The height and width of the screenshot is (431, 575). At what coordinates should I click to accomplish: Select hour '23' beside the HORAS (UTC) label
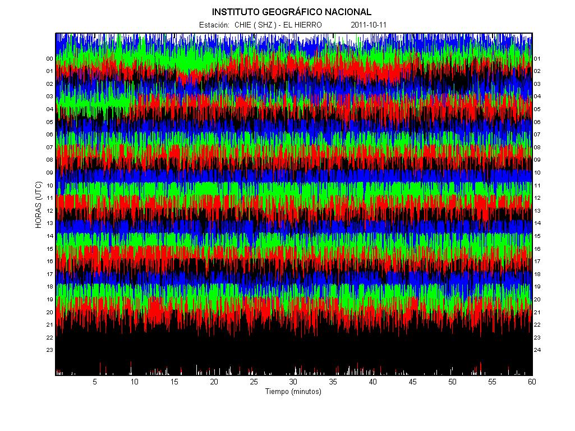pos(49,350)
